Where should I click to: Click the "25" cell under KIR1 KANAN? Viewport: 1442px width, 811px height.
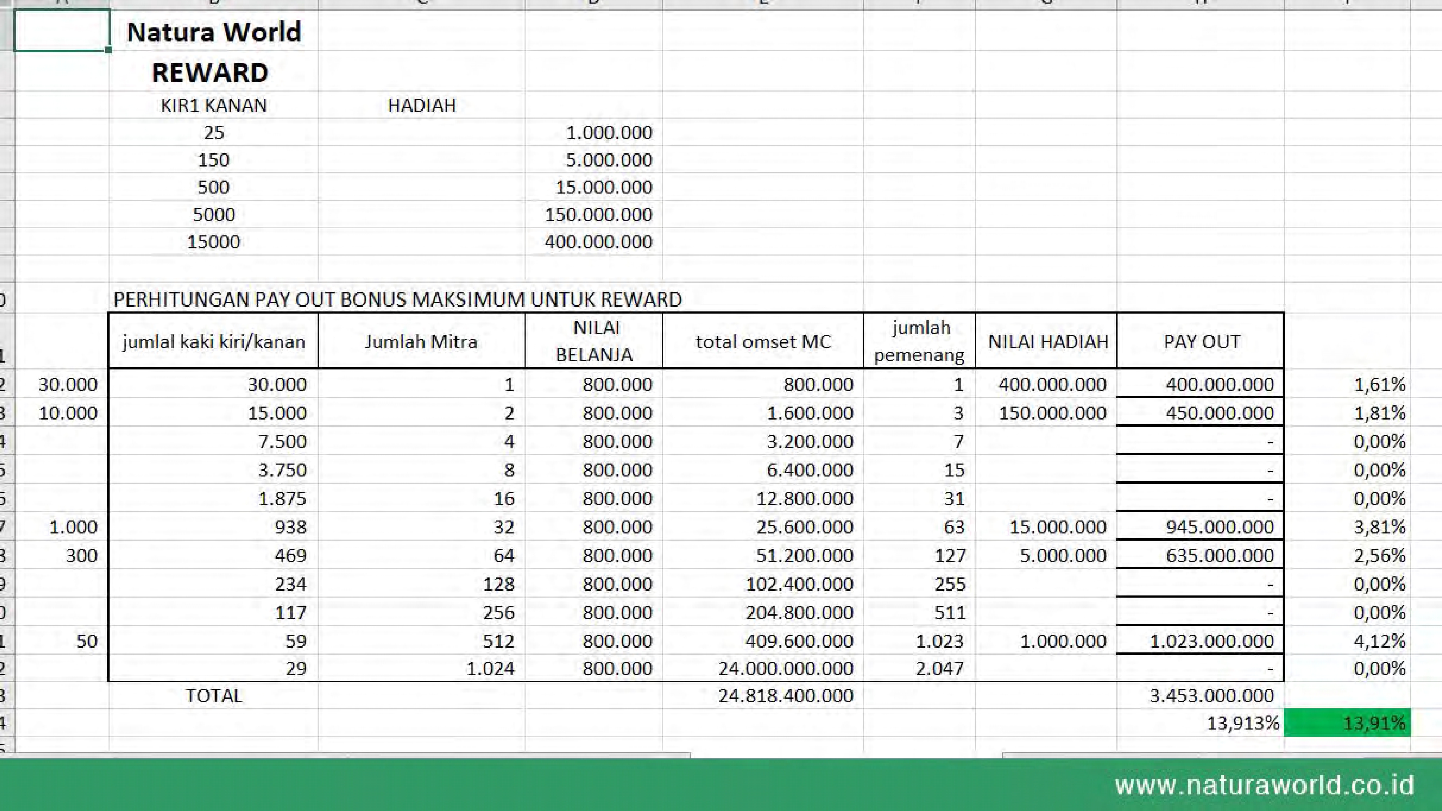[x=214, y=133]
